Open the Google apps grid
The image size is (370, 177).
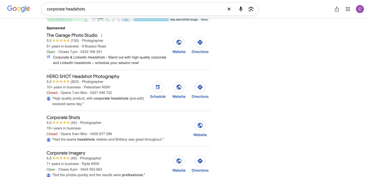tap(348, 9)
